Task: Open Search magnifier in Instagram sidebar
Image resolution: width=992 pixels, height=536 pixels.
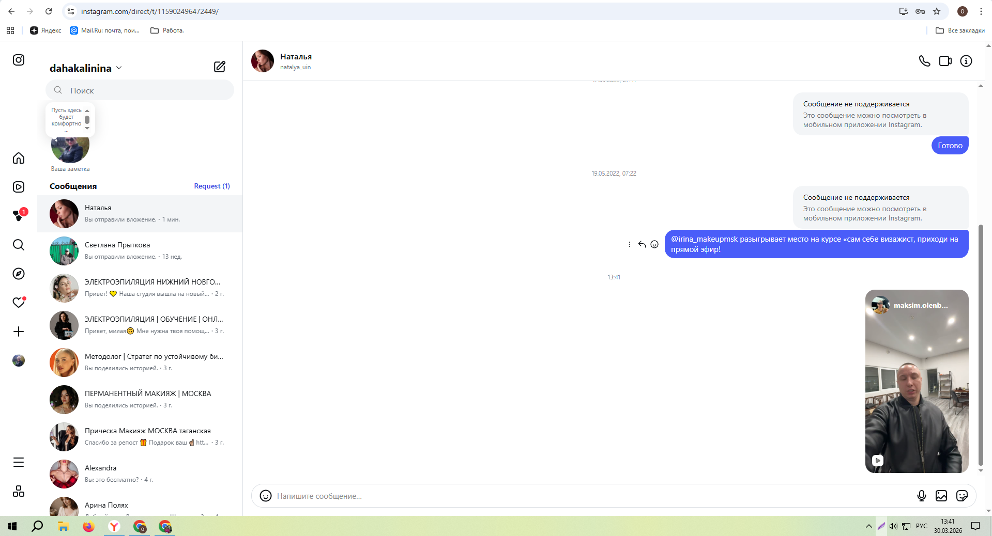Action: (x=19, y=245)
